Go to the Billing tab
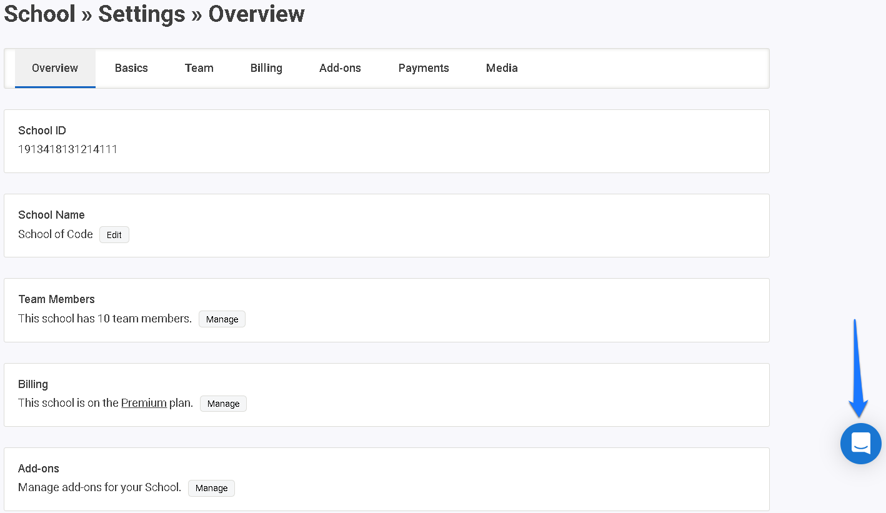The height and width of the screenshot is (513, 886). 266,68
